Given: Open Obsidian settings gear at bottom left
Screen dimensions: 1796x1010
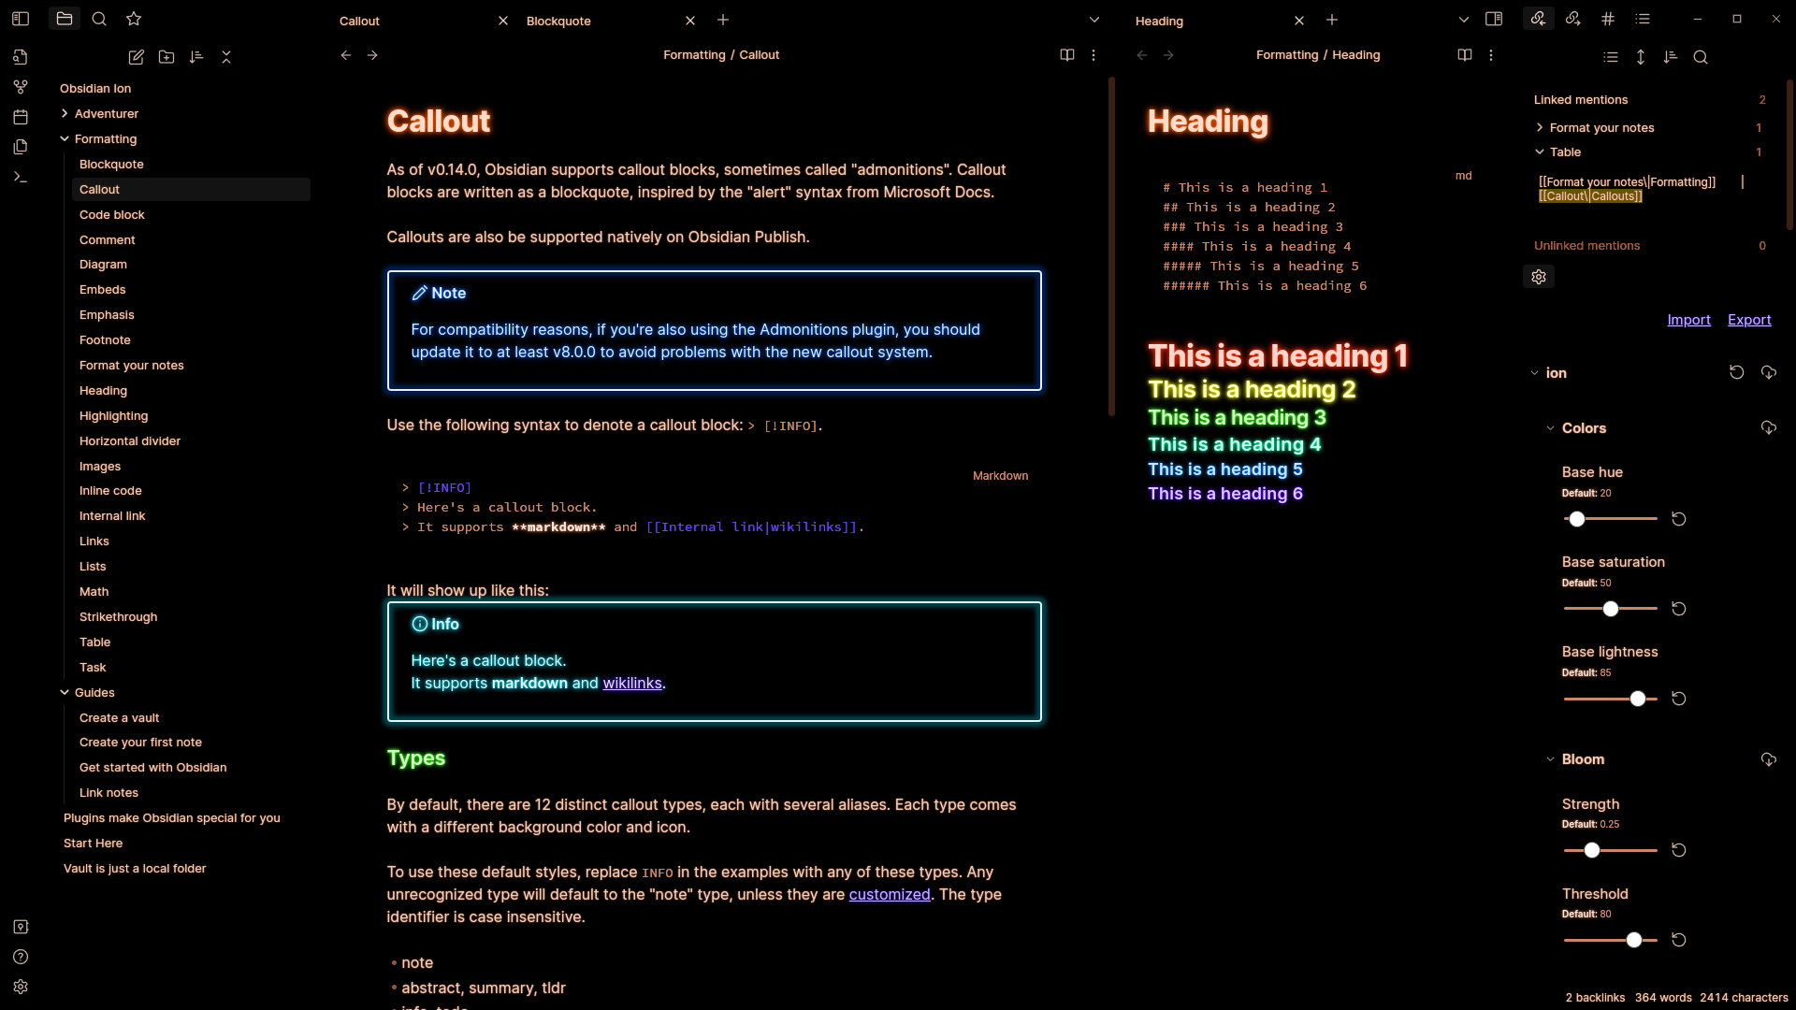Looking at the screenshot, I should (21, 987).
